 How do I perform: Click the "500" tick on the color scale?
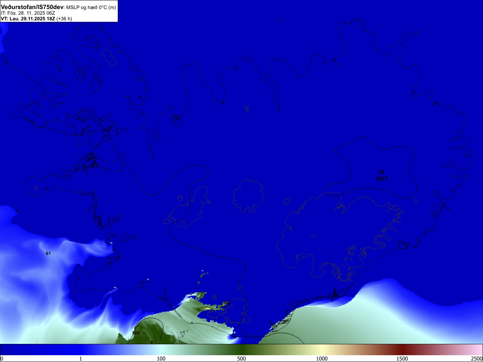pyautogui.click(x=241, y=359)
